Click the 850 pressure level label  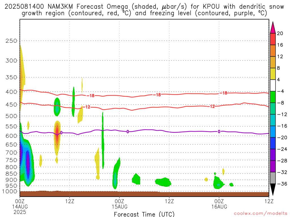11,174
